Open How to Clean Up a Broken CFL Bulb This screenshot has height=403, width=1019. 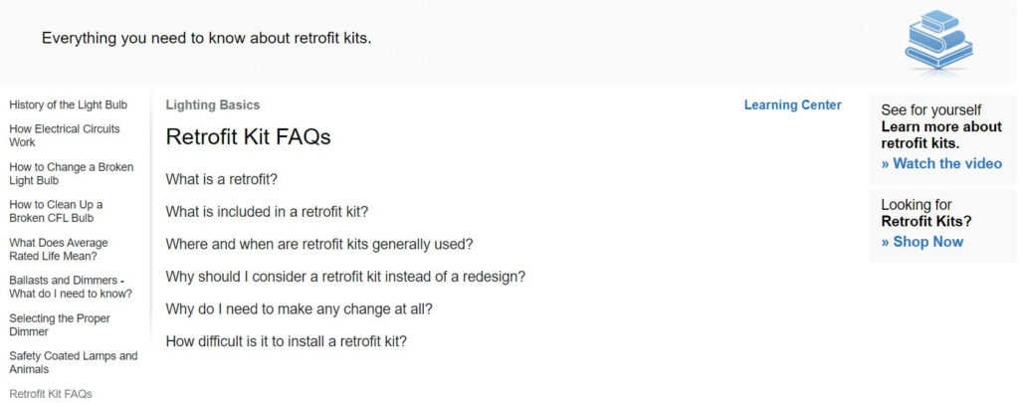tap(56, 211)
